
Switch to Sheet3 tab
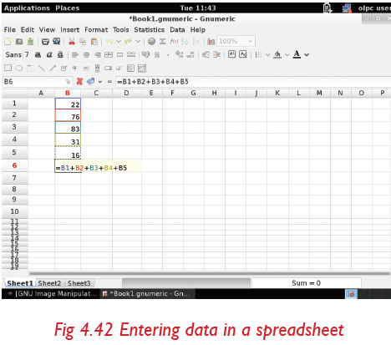click(x=79, y=283)
